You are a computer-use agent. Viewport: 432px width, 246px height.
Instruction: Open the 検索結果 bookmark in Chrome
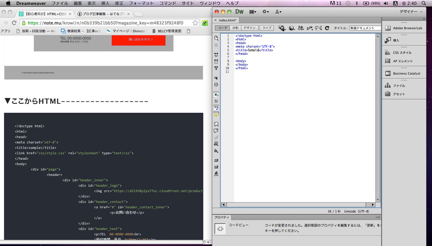[x=82, y=31]
